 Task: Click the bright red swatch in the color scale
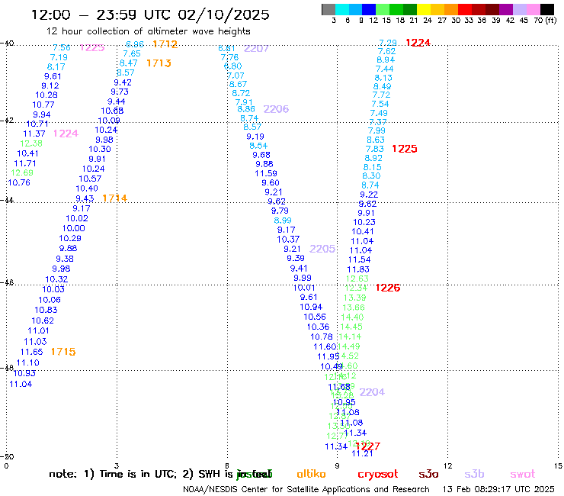click(x=465, y=9)
